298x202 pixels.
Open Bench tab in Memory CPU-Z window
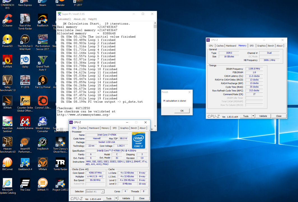271,46
